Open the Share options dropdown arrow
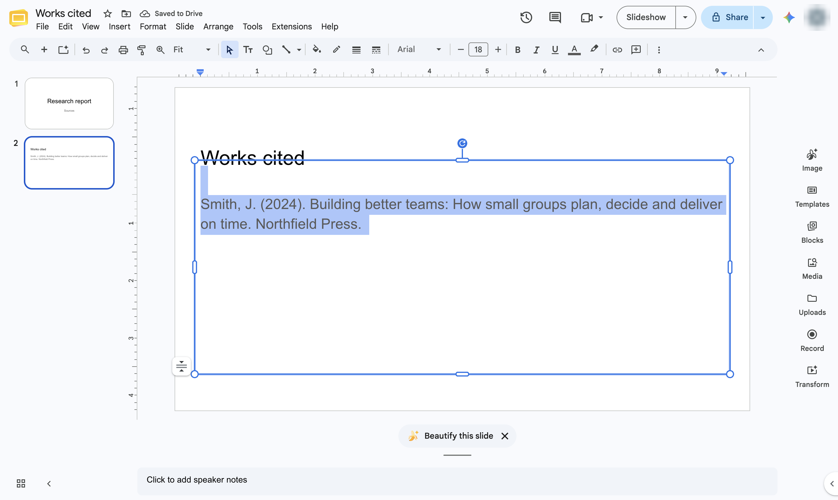Viewport: 838px width, 500px height. (762, 17)
